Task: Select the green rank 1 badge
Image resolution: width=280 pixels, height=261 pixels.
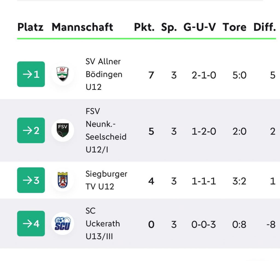Action: pos(31,74)
